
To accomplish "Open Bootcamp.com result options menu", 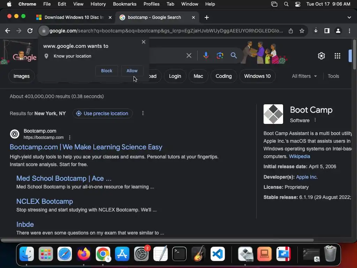I will click(70, 137).
